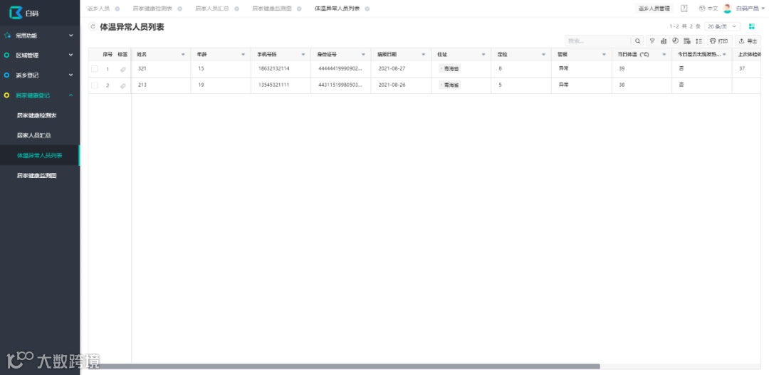Open 居家健康监测图 in the sidebar
Viewport: 769px width, 375px height.
[x=37, y=176]
